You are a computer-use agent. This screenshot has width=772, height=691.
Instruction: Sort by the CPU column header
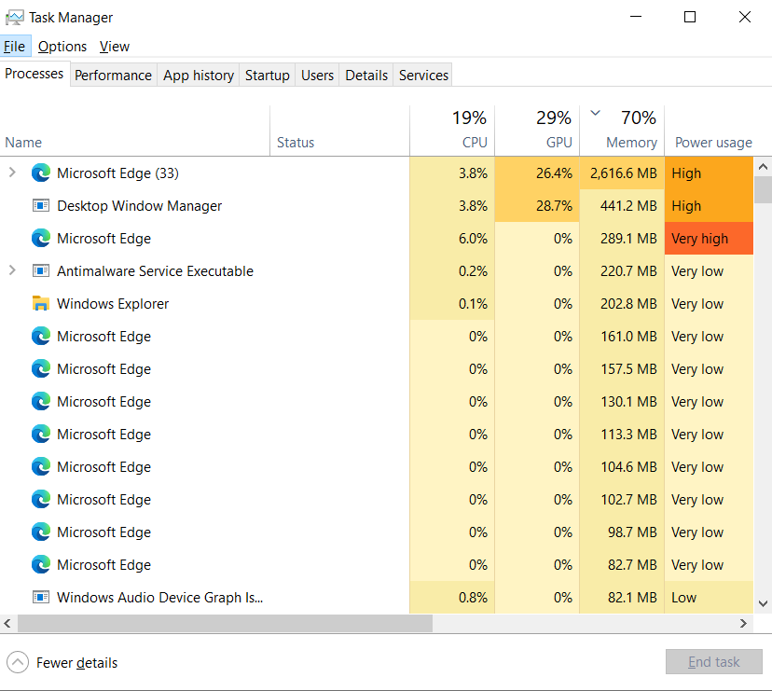tap(452, 131)
